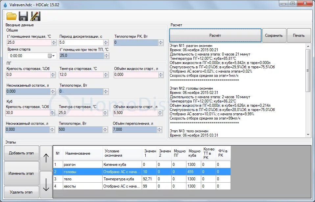Click the Печать button
The width and height of the screenshot is (315, 202).
(299, 35)
